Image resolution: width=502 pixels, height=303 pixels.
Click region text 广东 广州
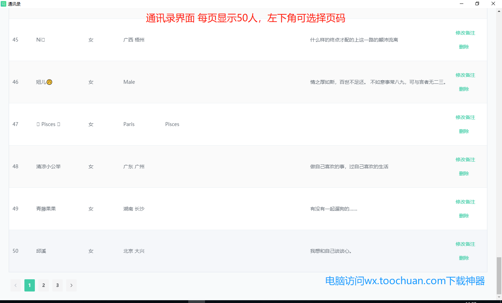(x=134, y=167)
